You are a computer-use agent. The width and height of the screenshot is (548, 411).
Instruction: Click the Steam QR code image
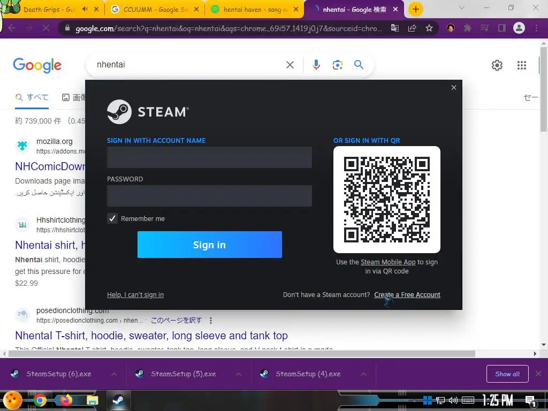[387, 200]
